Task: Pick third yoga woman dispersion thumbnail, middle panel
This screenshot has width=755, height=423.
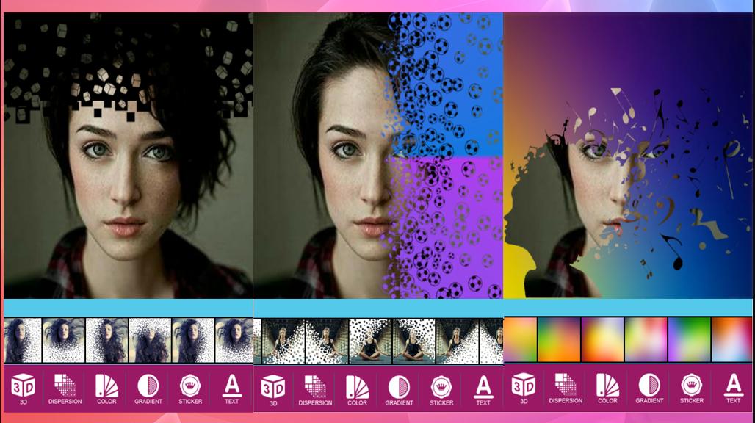Action: 370,341
